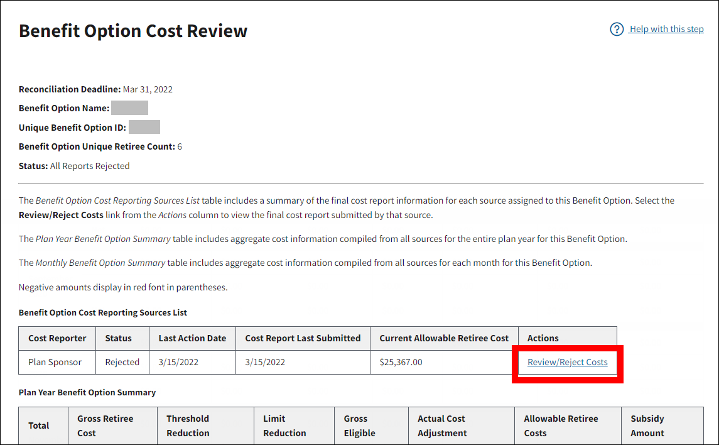Click the Subsidy Amount column header

[x=647, y=426]
